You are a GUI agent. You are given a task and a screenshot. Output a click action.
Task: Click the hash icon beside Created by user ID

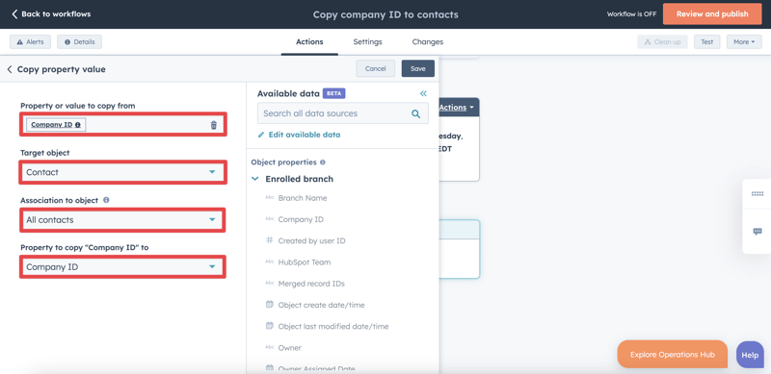[270, 240]
